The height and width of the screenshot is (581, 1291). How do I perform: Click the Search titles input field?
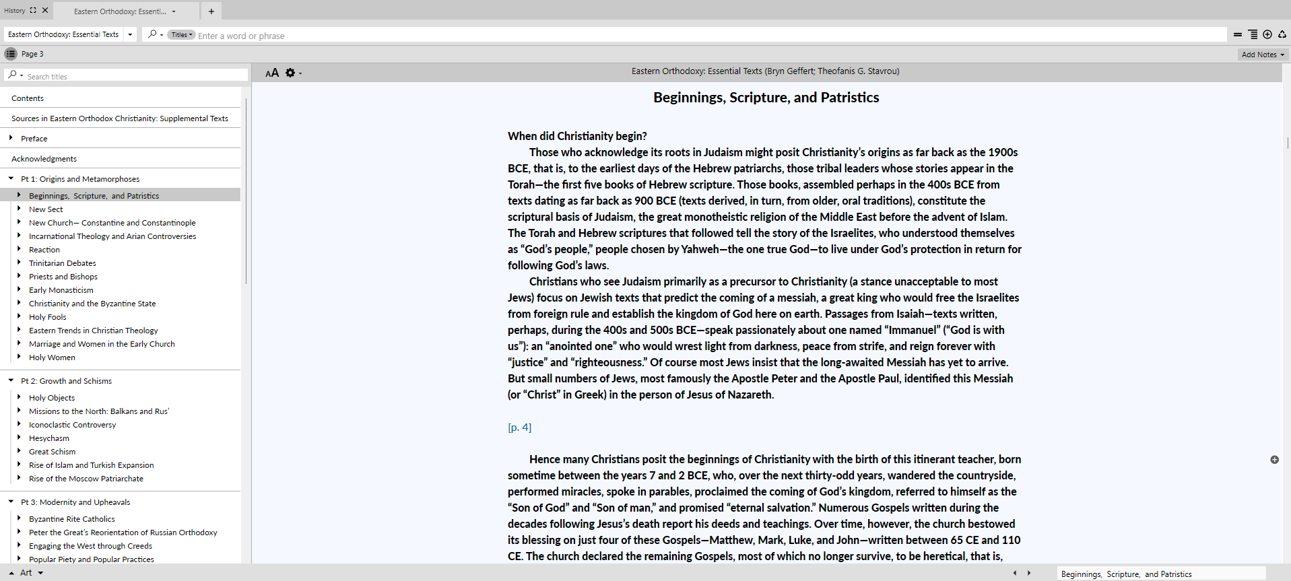[135, 76]
